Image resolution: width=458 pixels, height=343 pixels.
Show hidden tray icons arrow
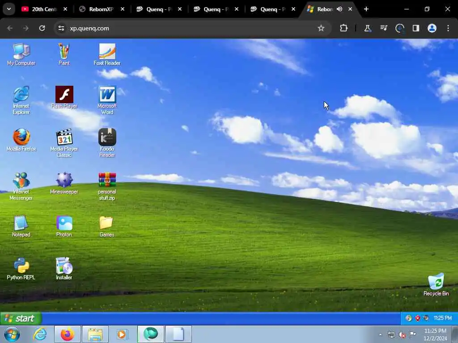pyautogui.click(x=380, y=335)
